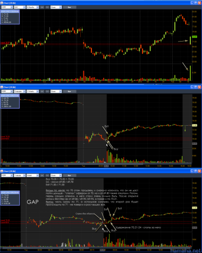This screenshot has width=202, height=253.
Task: Open the Zoom dropdown in bottom chart
Action: [x=56, y=175]
